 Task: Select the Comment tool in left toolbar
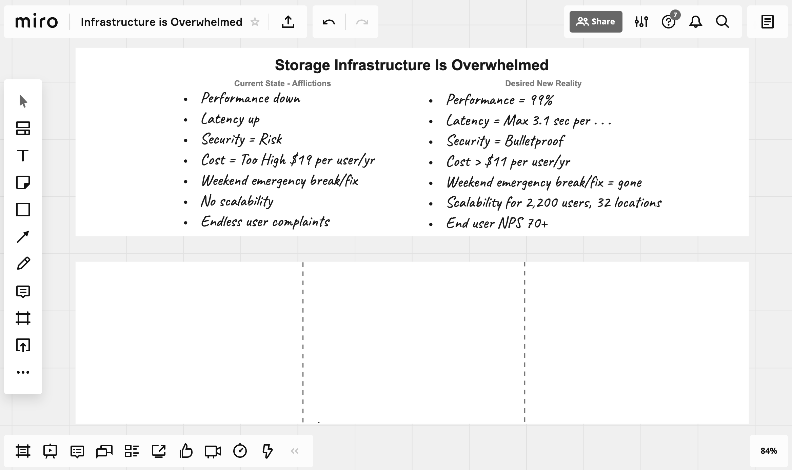(23, 291)
